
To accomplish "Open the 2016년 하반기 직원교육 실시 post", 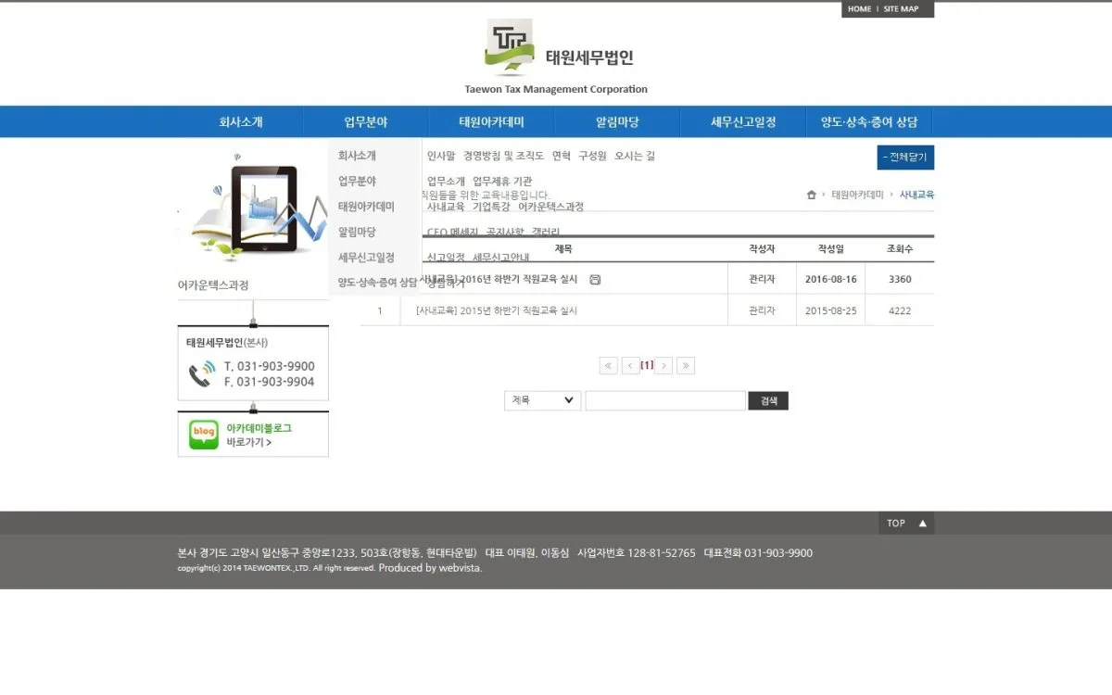I will coord(500,279).
